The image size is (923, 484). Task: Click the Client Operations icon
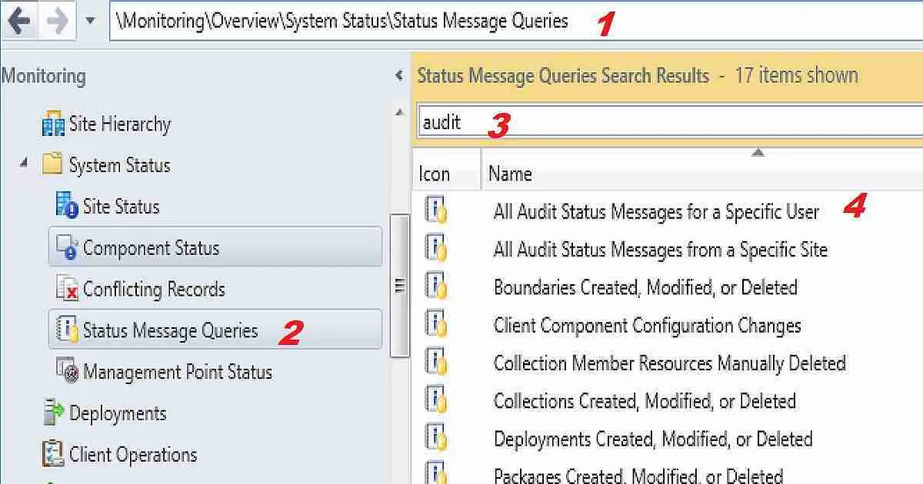click(x=53, y=454)
